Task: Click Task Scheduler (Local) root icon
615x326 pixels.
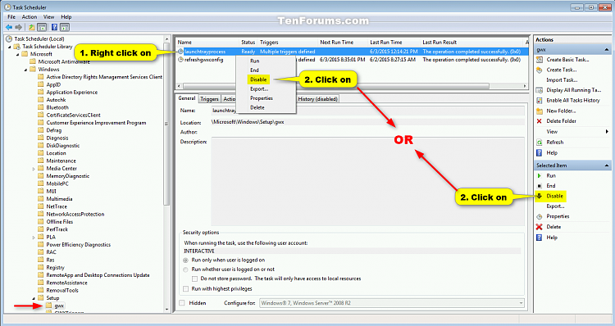Action: click(x=9, y=38)
